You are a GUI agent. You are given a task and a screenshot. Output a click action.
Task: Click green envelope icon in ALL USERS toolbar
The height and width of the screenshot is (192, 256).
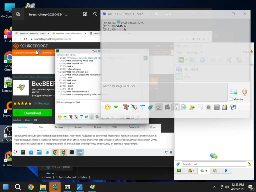[x=116, y=107]
